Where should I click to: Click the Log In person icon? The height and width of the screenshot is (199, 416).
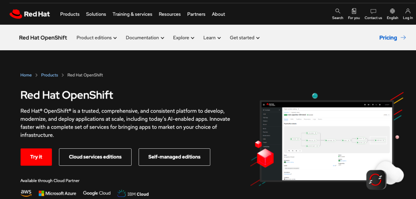tap(408, 11)
